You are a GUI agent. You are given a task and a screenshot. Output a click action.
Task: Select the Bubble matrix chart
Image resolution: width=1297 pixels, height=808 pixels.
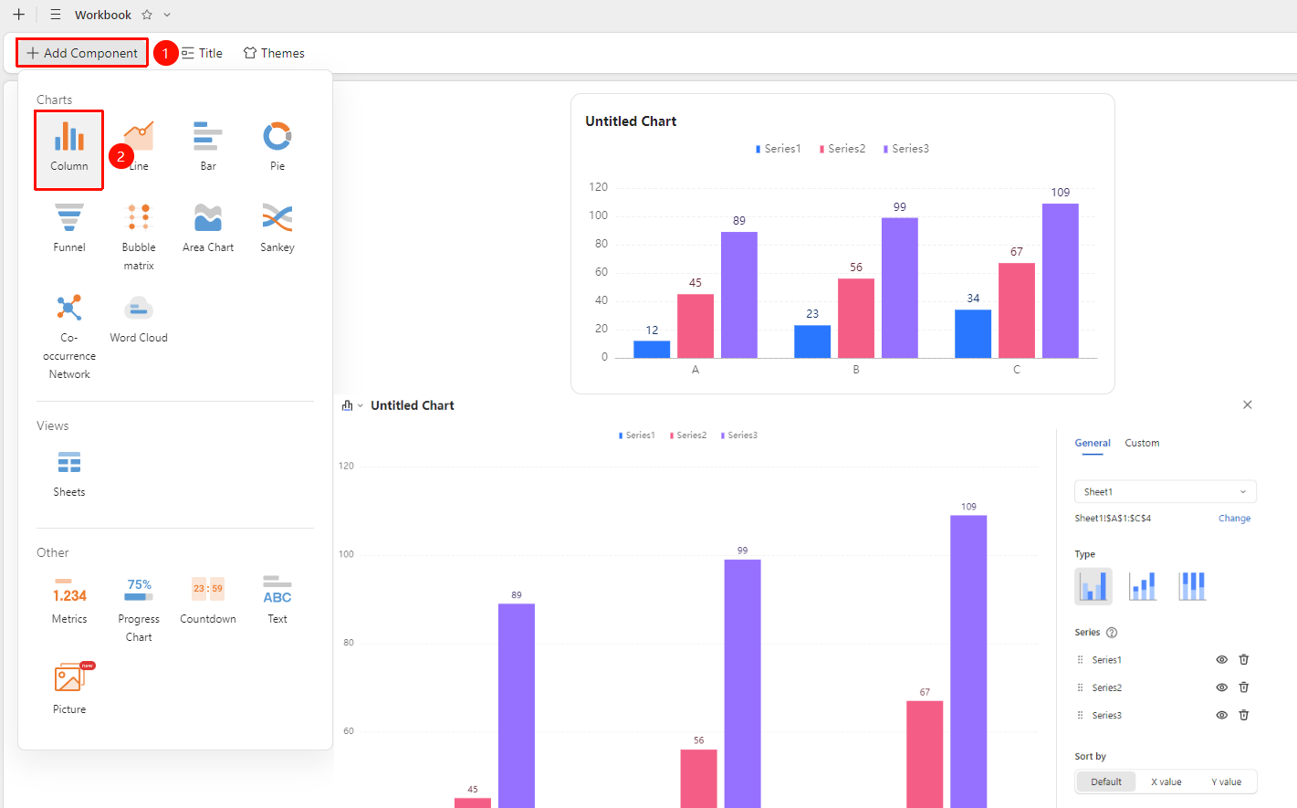[x=139, y=236]
